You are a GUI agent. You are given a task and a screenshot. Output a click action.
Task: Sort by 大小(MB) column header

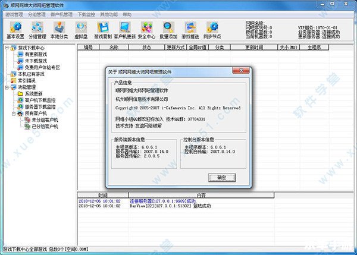coord(289,48)
